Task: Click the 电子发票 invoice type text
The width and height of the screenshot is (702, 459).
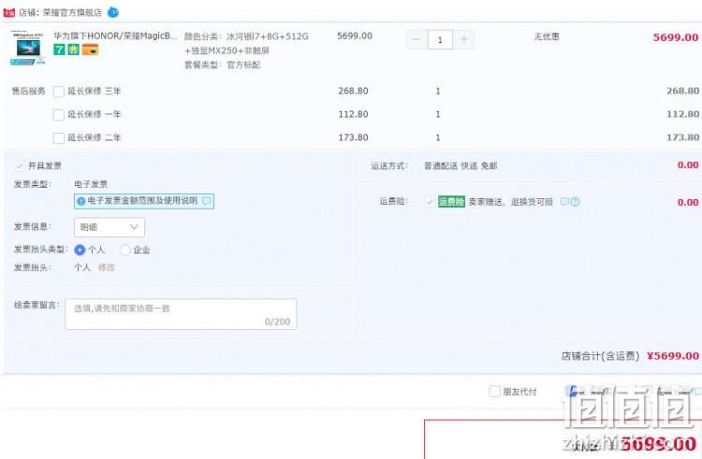Action: 91,184
